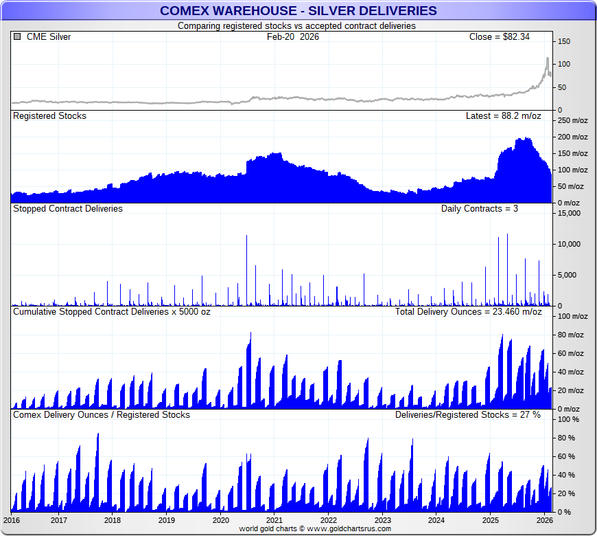Click the subtitle comparing registered stocks vs deliveries

coord(296,25)
